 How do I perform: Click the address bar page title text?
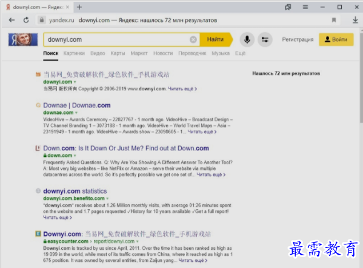tap(148, 20)
